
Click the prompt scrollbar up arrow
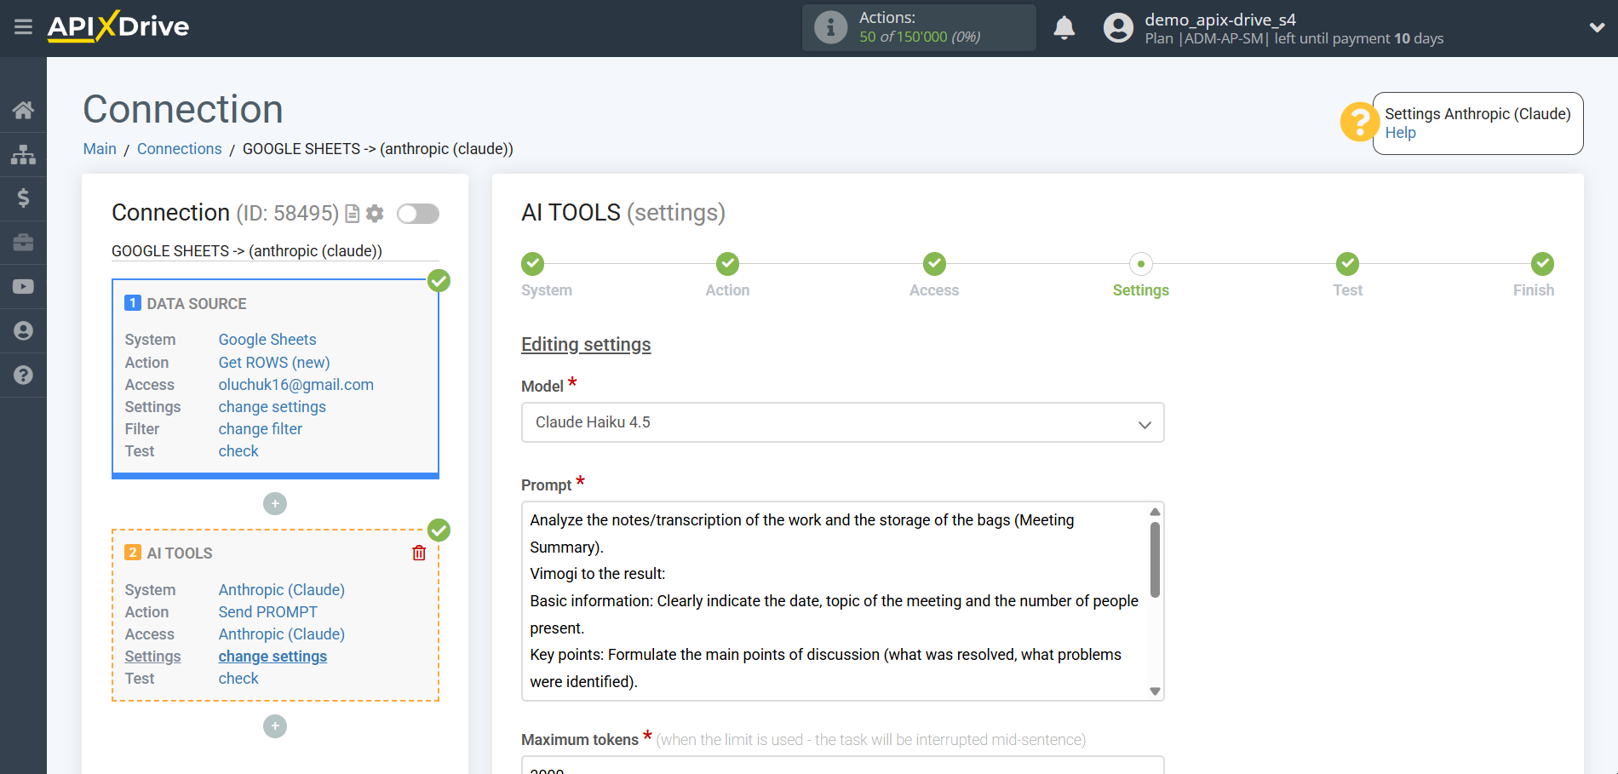pos(1155,512)
